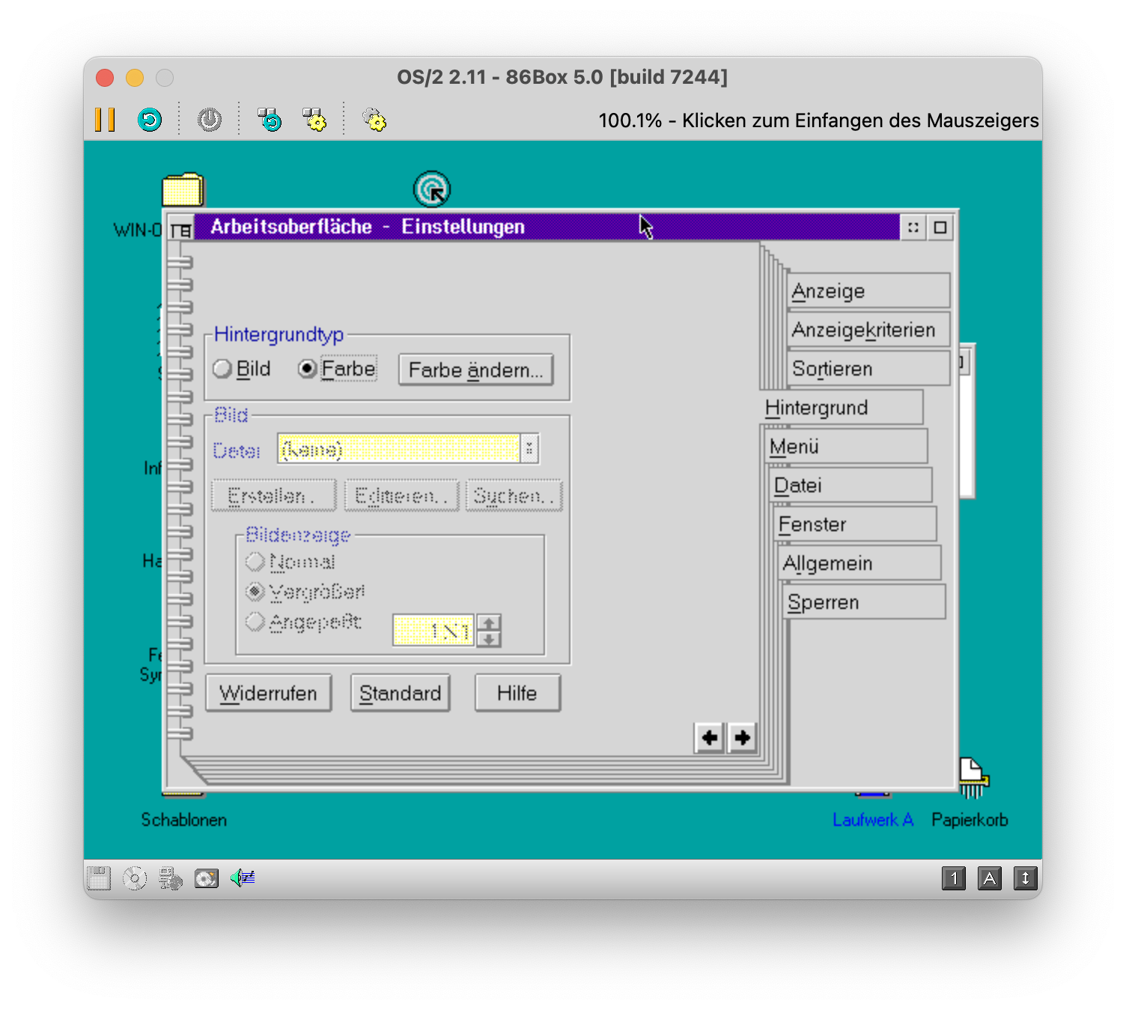Click the Suchen button
This screenshot has height=1010, width=1126.
pyautogui.click(x=514, y=495)
